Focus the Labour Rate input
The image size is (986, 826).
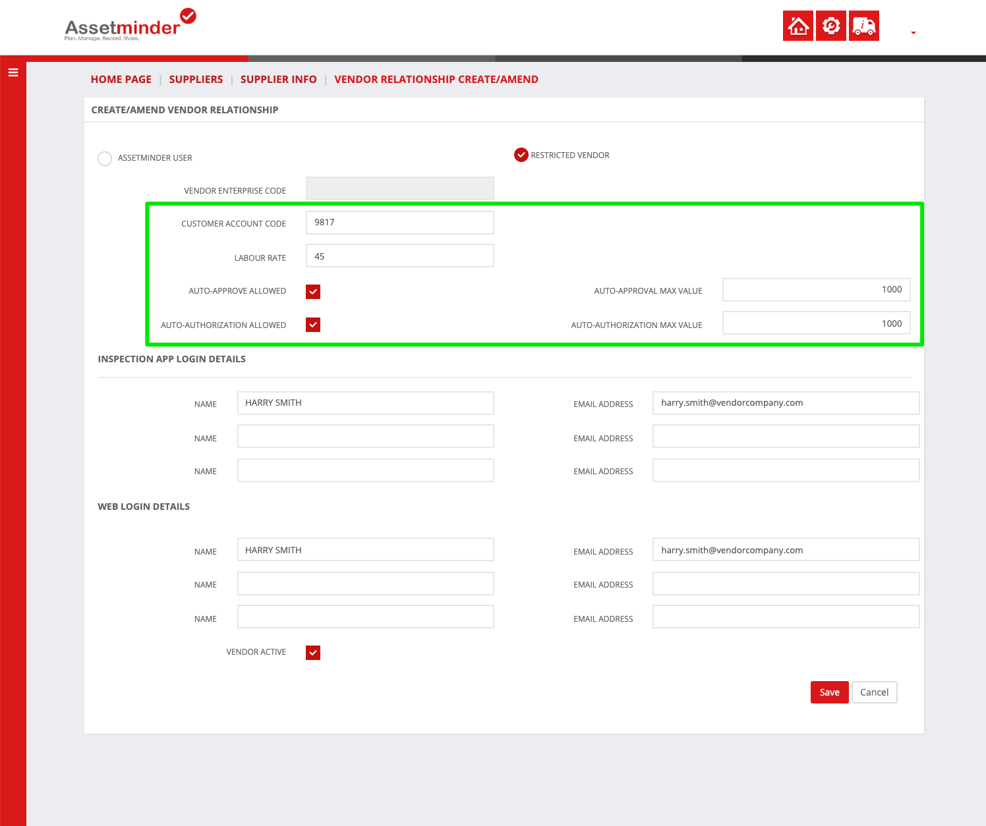[x=400, y=256]
